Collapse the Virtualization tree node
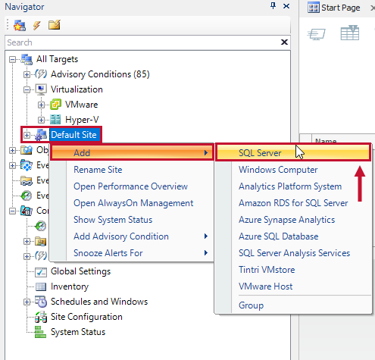 click(27, 89)
